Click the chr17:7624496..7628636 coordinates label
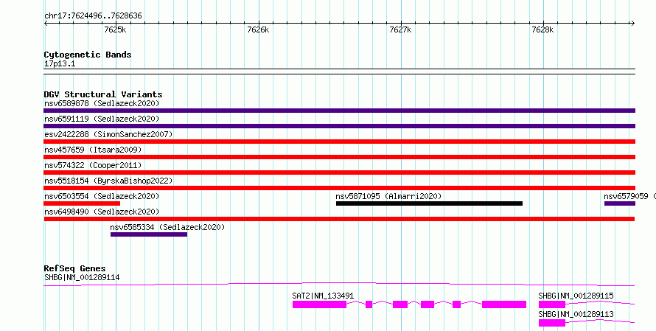The width and height of the screenshot is (656, 331). (93, 16)
